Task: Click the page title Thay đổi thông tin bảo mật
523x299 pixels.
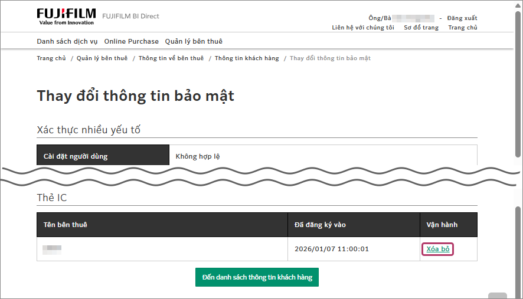Action: [x=135, y=96]
